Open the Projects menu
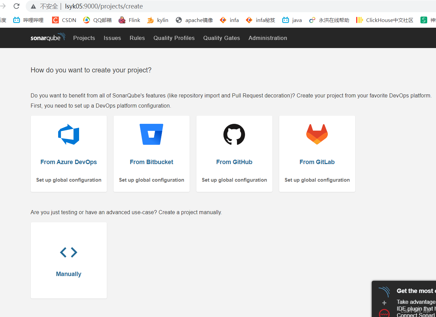The width and height of the screenshot is (436, 317). [x=84, y=38]
